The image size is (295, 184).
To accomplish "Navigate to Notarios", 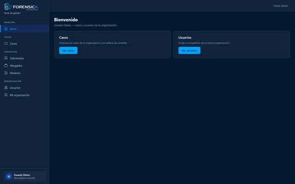I will (x=24, y=73).
